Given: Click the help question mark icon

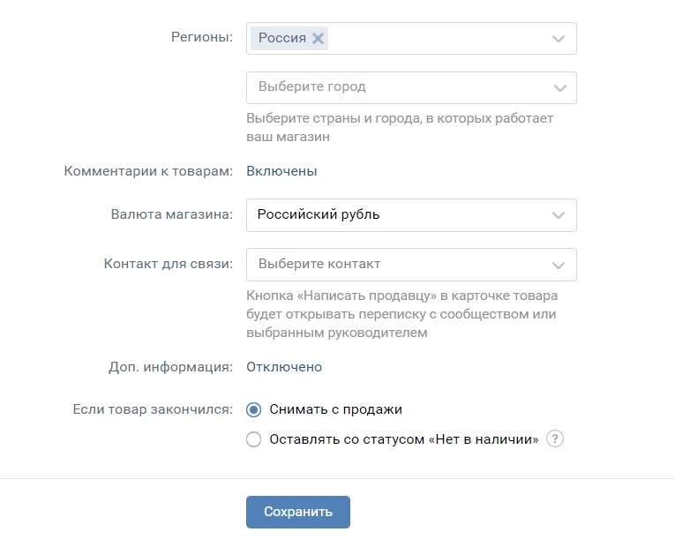Looking at the screenshot, I should pyautogui.click(x=555, y=439).
